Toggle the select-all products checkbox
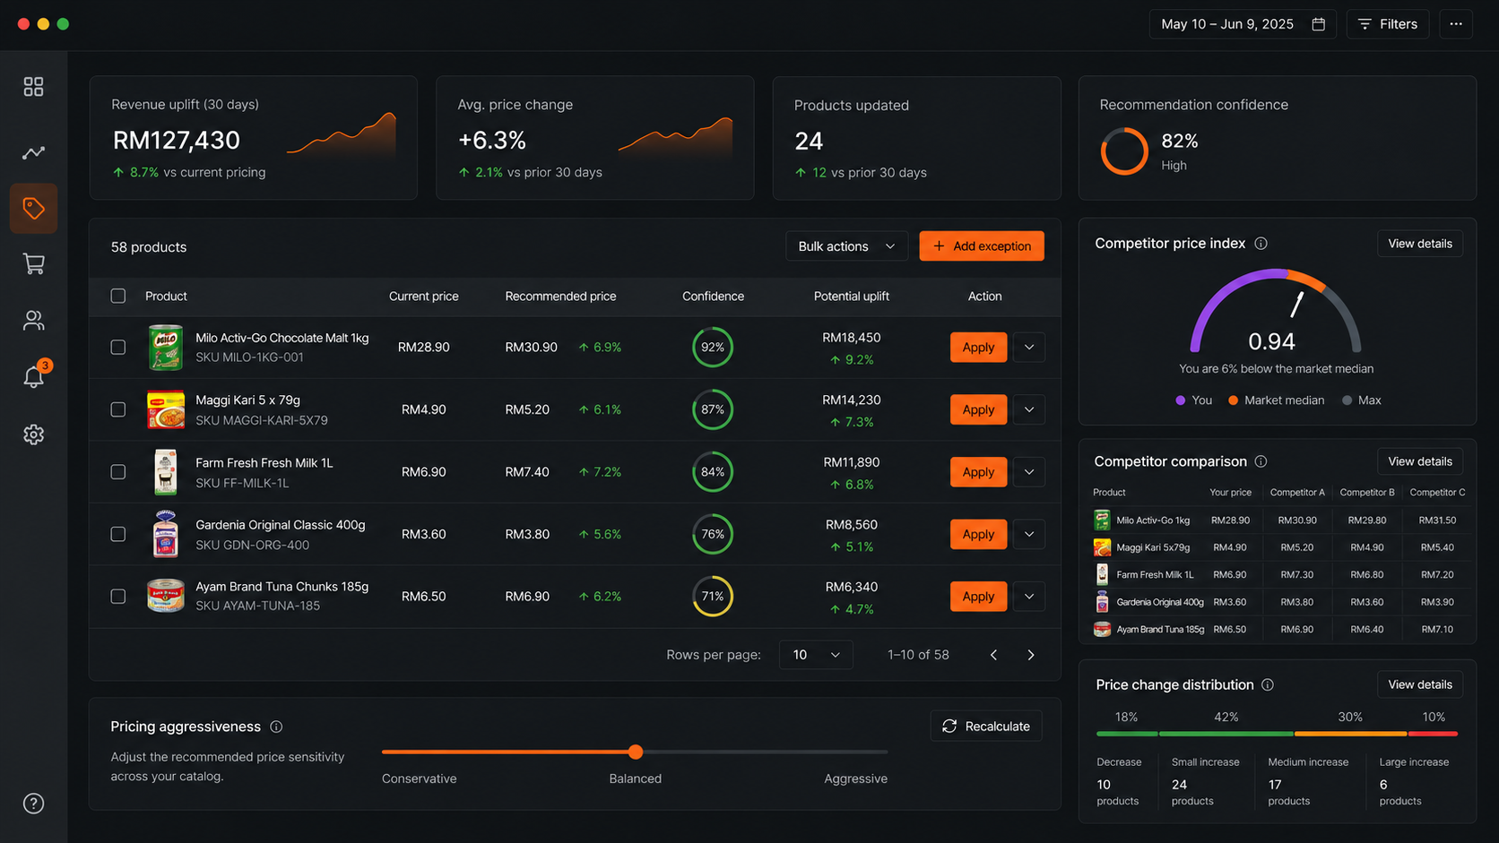1499x843 pixels. (x=118, y=296)
